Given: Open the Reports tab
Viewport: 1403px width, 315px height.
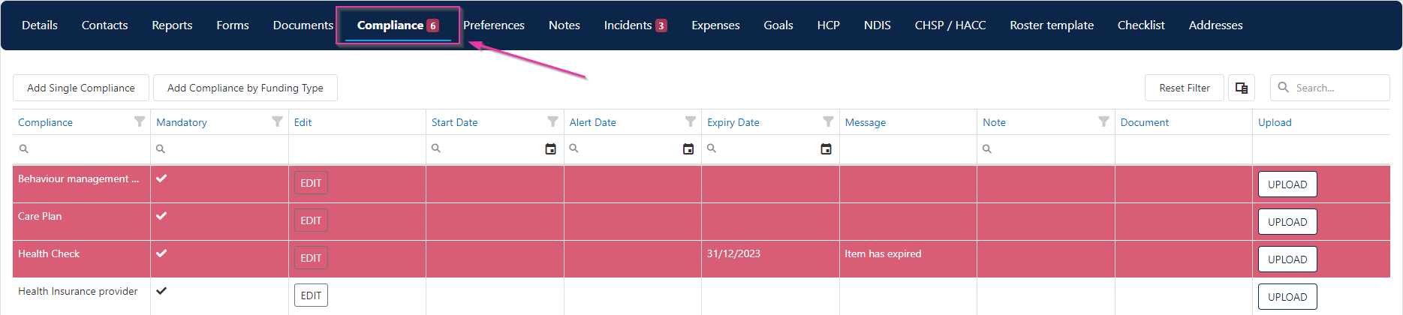Looking at the screenshot, I should tap(172, 25).
